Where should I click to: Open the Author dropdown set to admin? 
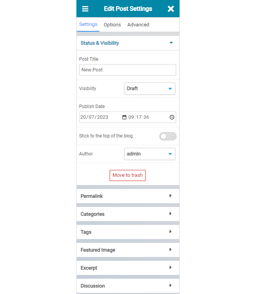point(150,154)
